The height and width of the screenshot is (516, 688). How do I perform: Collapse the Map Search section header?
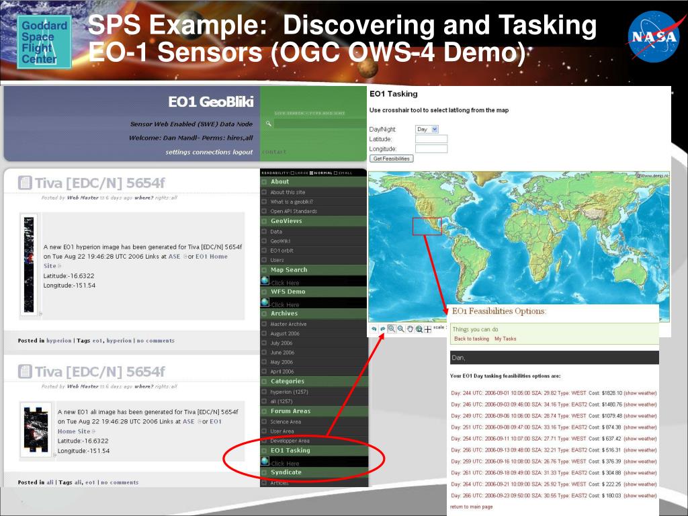(x=313, y=270)
